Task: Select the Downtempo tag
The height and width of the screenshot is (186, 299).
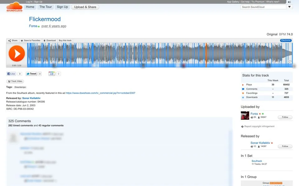Action: tap(20, 87)
